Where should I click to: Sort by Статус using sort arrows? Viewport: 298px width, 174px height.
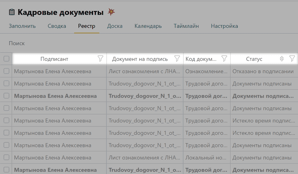282,59
